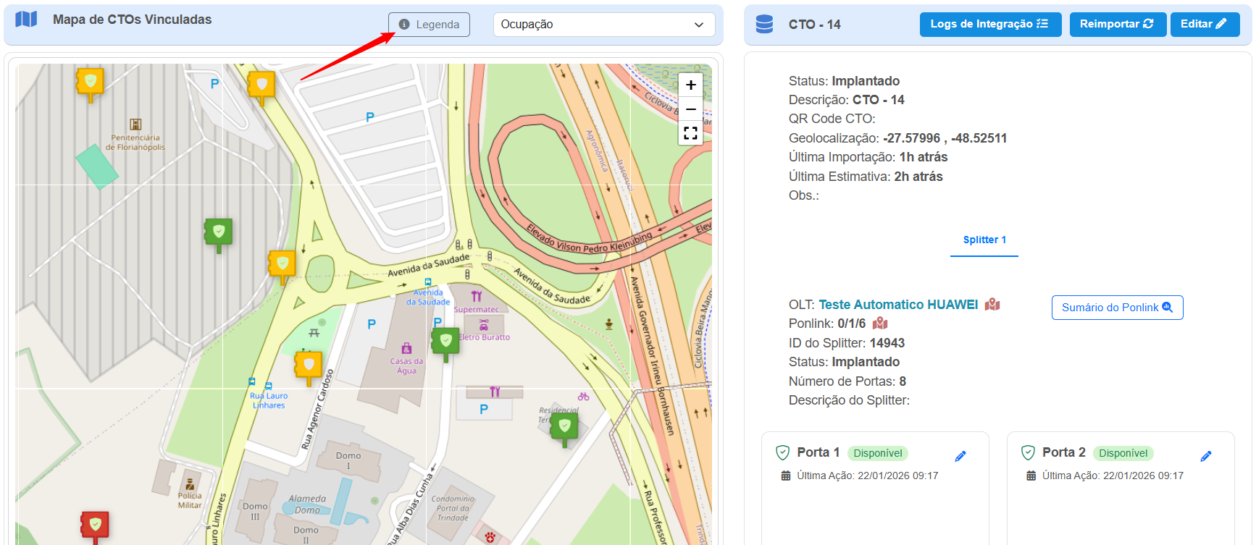Viewport: 1256px width, 545px height.
Task: Open Sumário do Ponlink
Action: (1117, 308)
